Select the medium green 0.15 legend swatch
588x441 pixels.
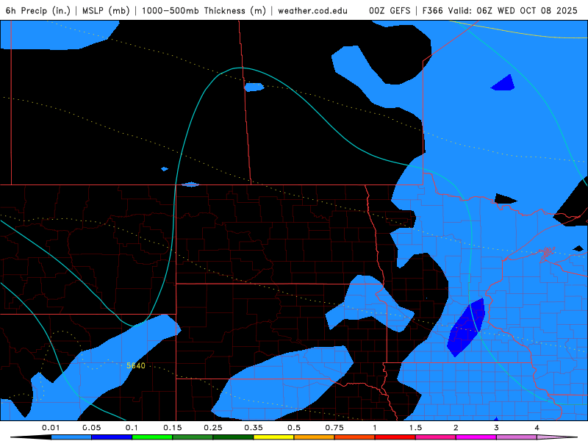(x=193, y=437)
